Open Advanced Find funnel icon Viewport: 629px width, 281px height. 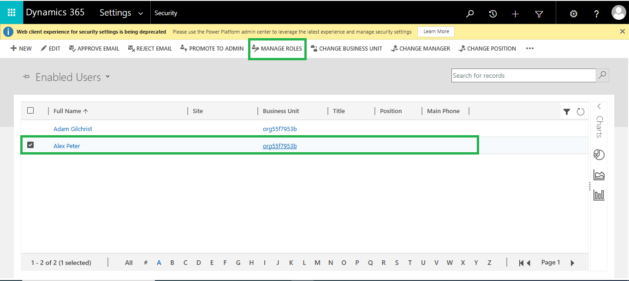[x=539, y=14]
